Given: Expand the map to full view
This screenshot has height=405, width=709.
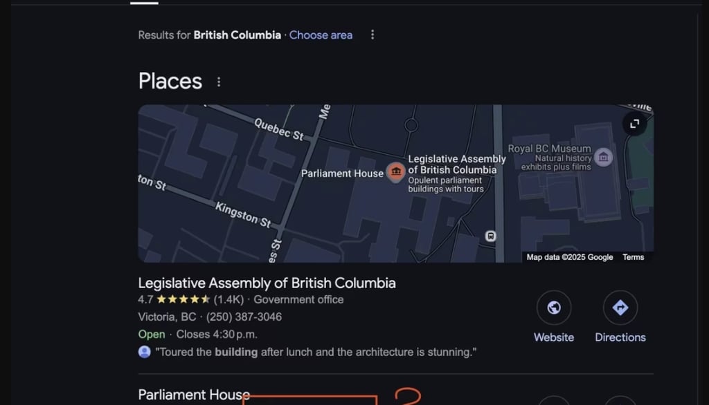Looking at the screenshot, I should (x=635, y=124).
